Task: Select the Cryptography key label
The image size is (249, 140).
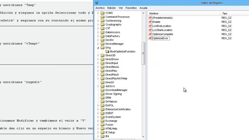Action: pyautogui.click(x=113, y=24)
